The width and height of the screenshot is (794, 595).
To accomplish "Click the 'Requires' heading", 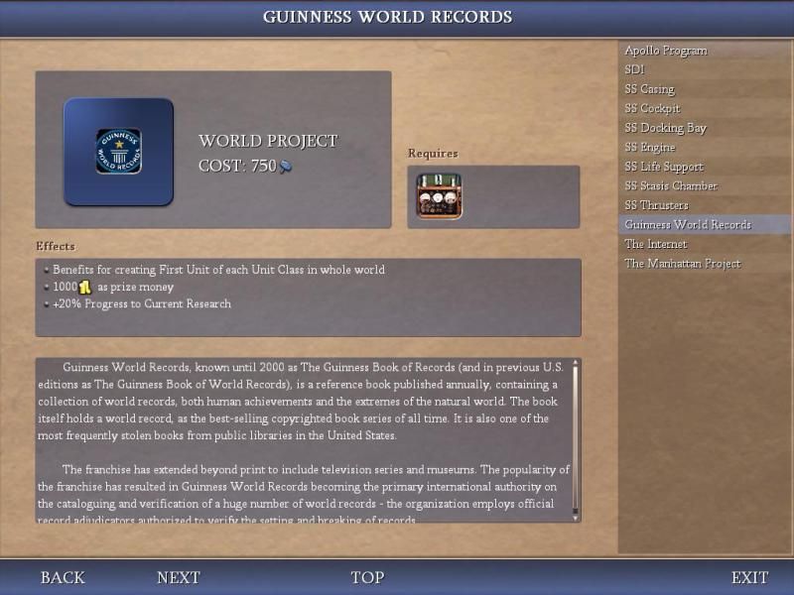I will (433, 154).
